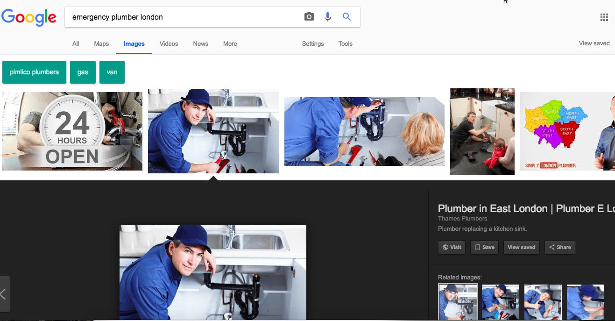615x321 pixels.
Task: Start a voice search with the microphone
Action: [x=328, y=16]
